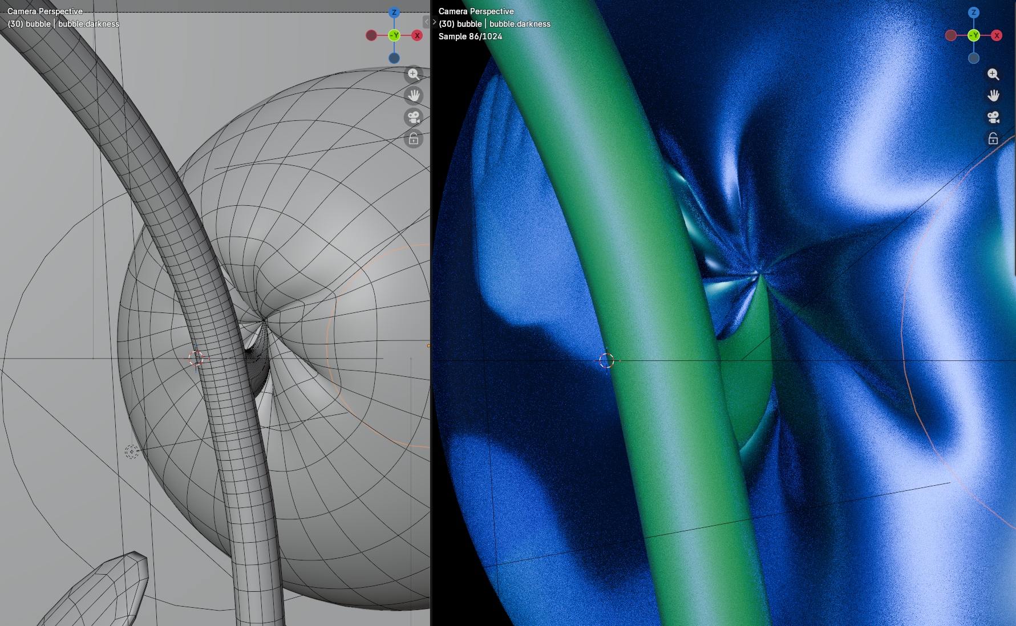This screenshot has height=626, width=1016.
Task: Toggle camera view in the left viewport
Action: (x=414, y=117)
